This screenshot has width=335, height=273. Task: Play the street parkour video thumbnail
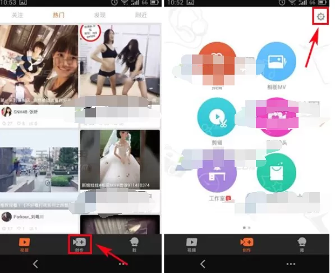[x=39, y=169]
